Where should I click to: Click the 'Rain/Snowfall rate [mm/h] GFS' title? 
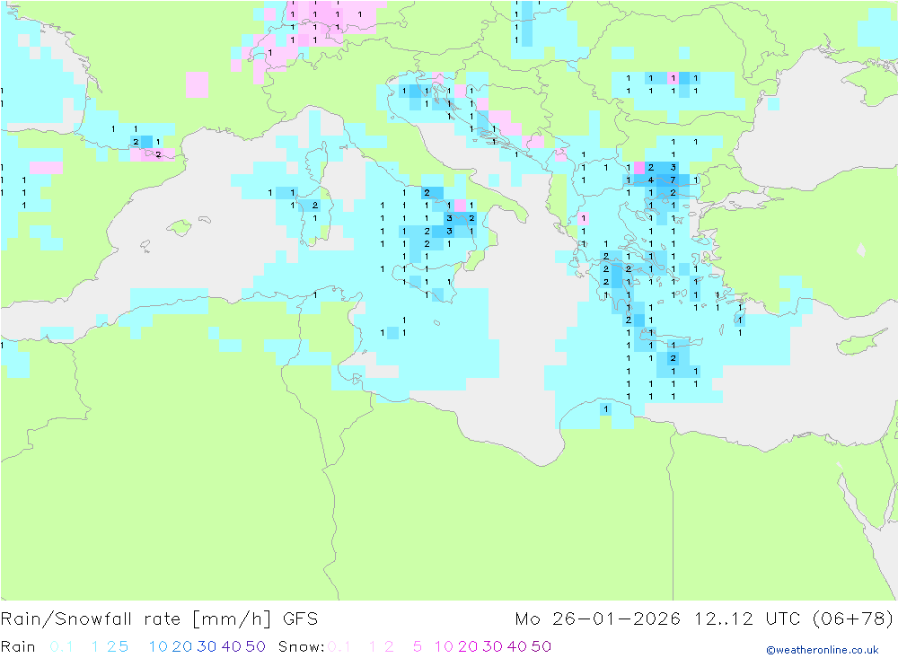pos(159,619)
